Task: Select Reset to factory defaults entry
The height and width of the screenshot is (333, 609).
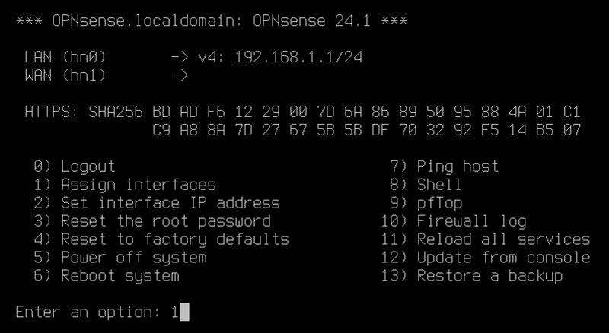Action: 174,239
